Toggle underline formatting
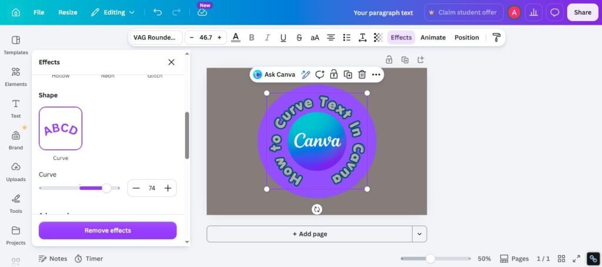The image size is (602, 267). click(x=283, y=37)
